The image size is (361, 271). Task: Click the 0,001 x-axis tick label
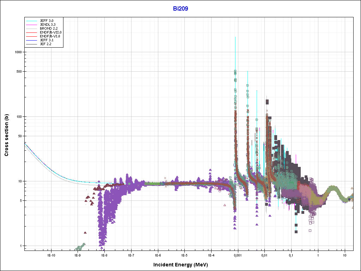(x=238, y=255)
